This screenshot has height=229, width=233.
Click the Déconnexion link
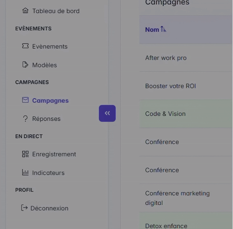(49, 208)
